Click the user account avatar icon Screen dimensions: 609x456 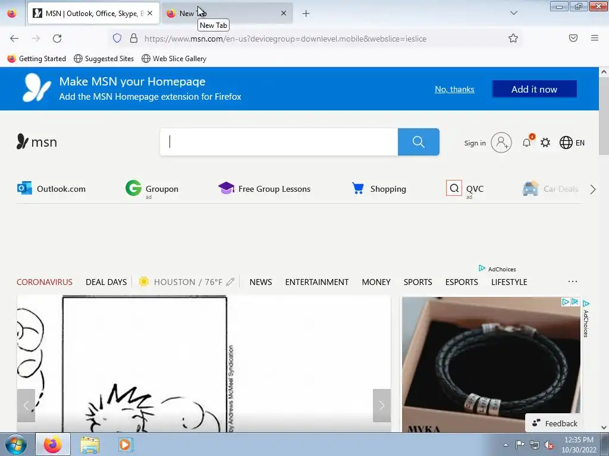(501, 142)
